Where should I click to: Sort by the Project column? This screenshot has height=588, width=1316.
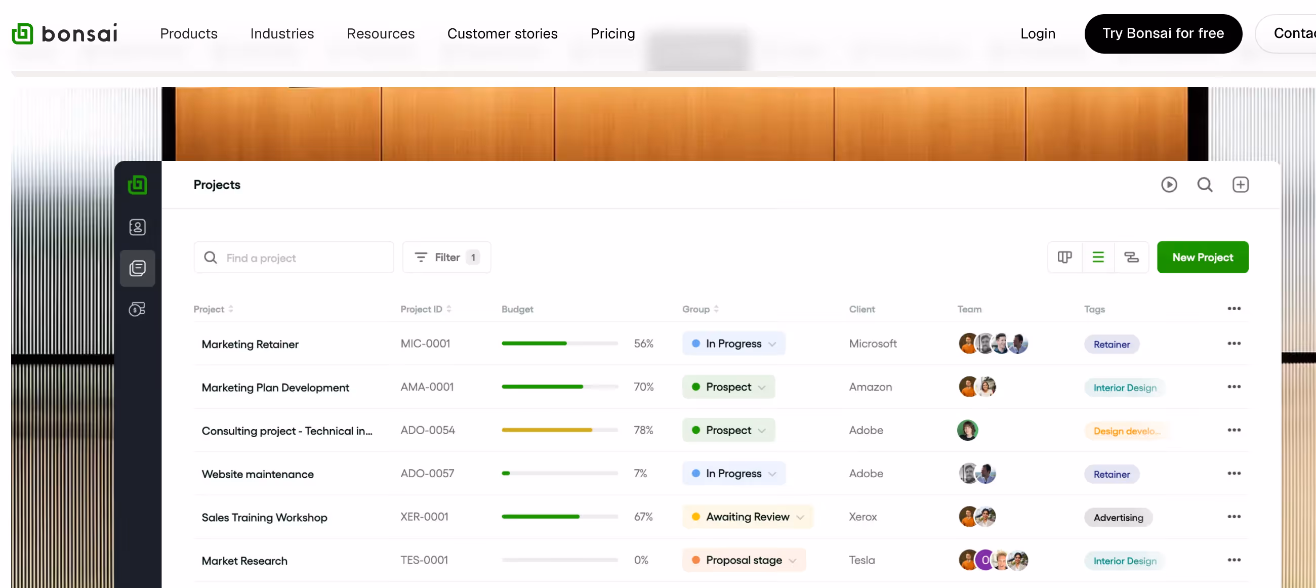[x=214, y=309]
